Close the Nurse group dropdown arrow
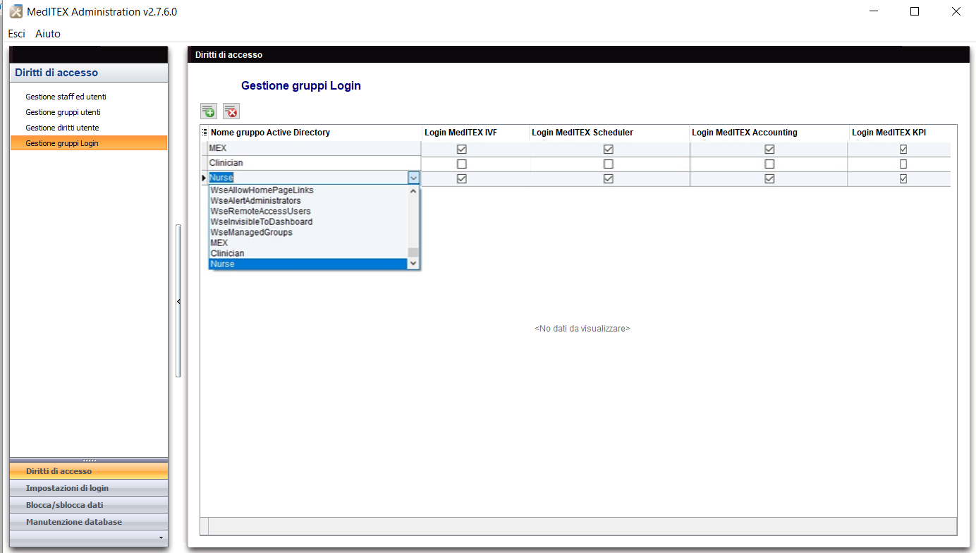976x553 pixels. click(x=414, y=178)
